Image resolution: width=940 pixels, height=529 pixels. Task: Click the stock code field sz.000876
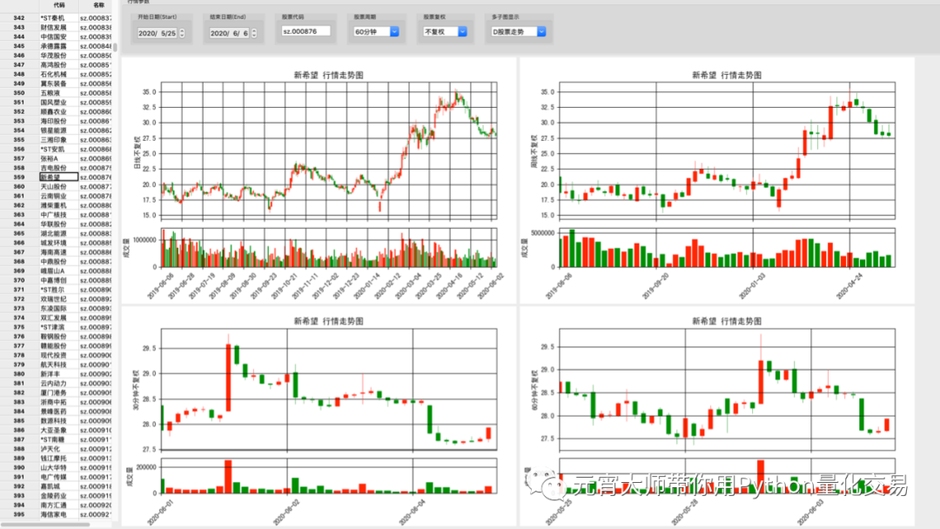(305, 31)
